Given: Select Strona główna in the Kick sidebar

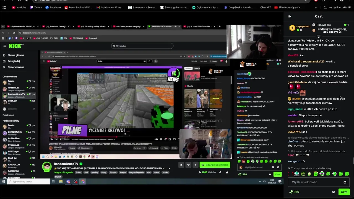Looking at the screenshot, I should click(14, 55).
